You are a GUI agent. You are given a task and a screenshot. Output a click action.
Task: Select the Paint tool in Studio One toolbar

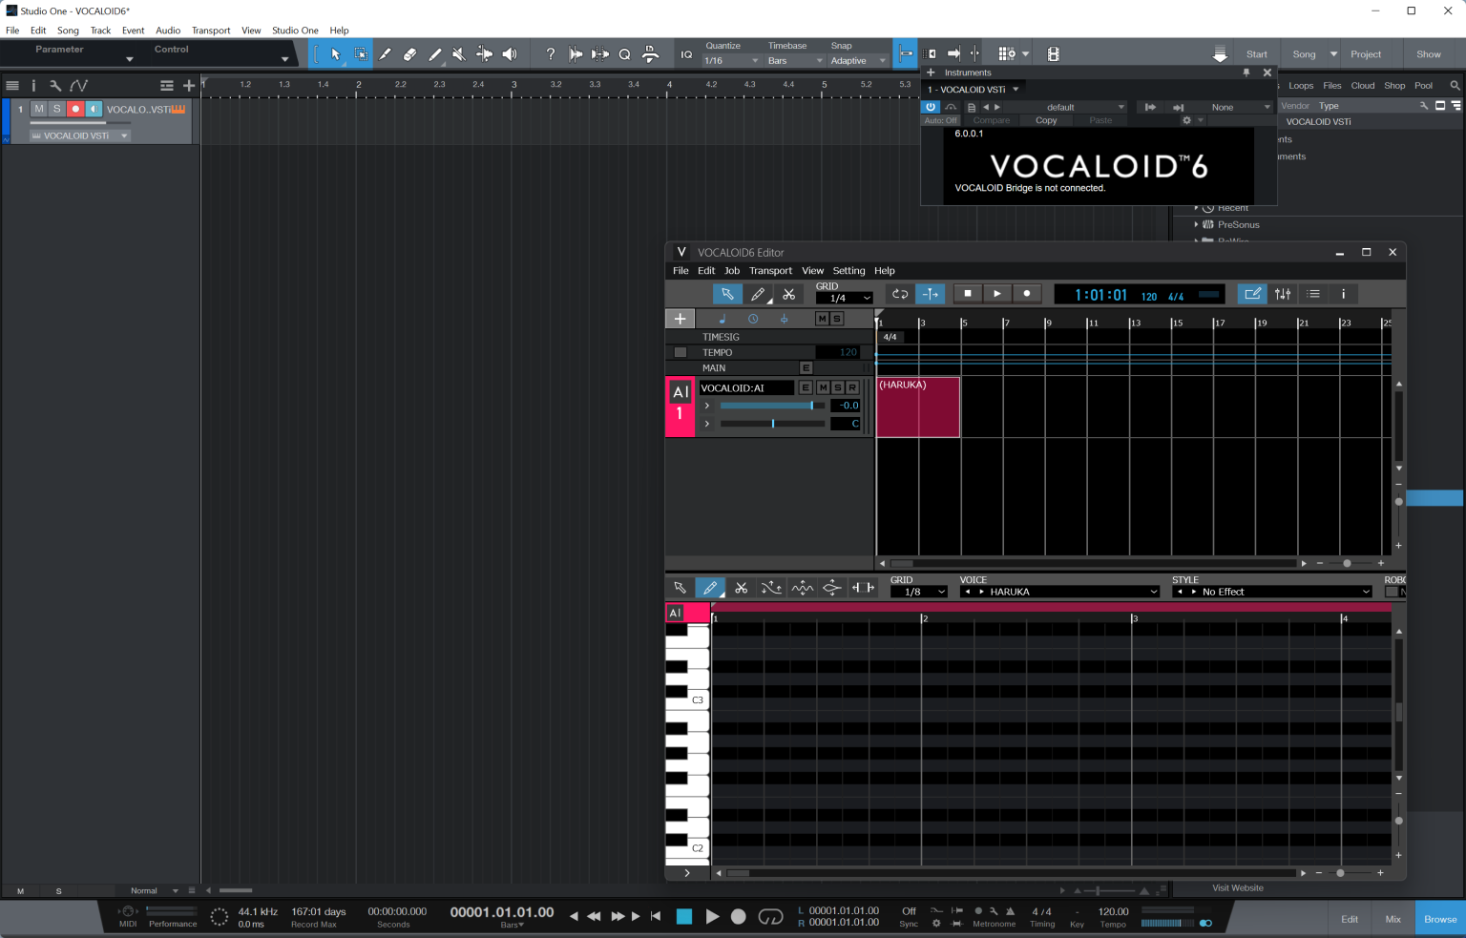(x=434, y=54)
